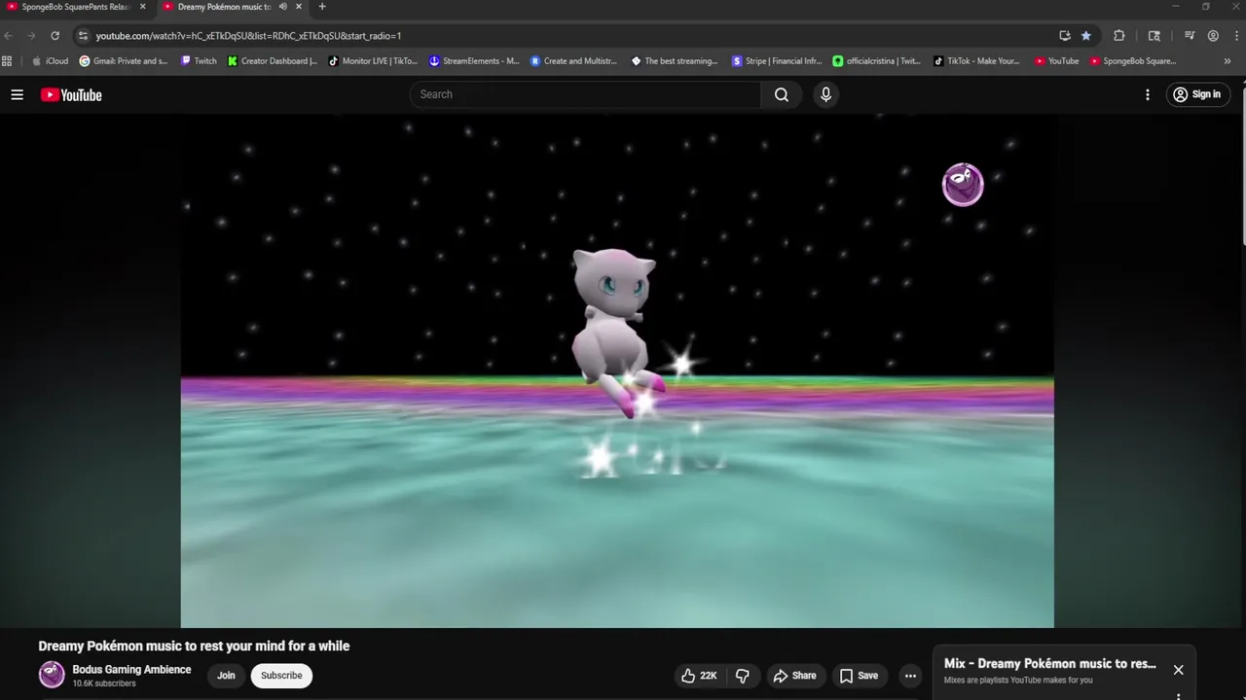Click the channel watermark in the video
This screenshot has height=700, width=1246.
(963, 184)
